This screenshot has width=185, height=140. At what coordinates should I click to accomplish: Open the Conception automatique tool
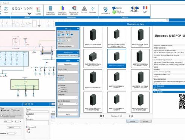[50, 10]
